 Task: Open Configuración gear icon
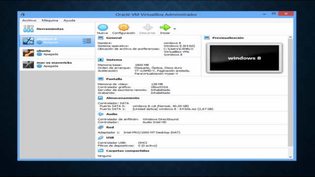point(124,28)
